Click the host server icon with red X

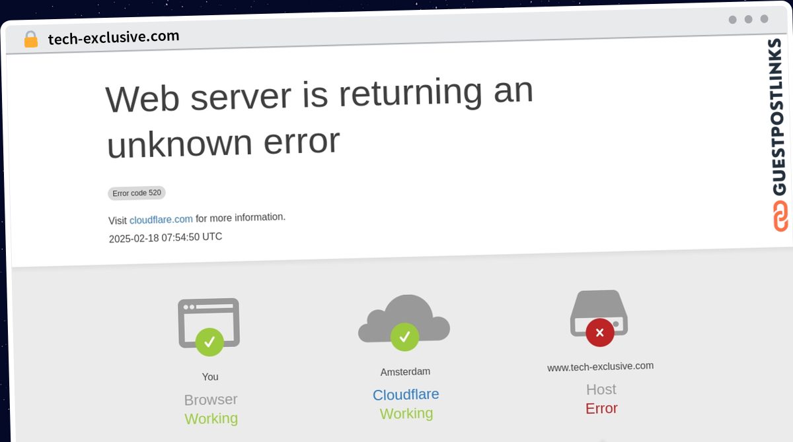point(599,318)
